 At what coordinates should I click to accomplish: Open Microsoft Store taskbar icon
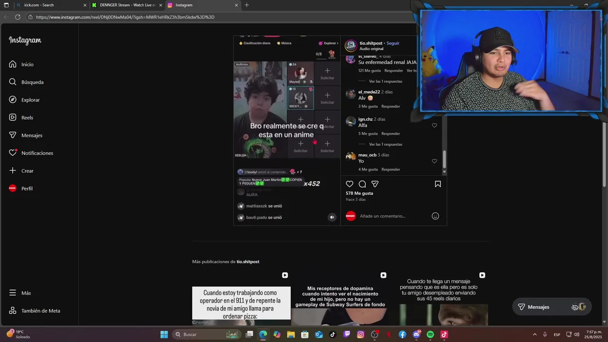[x=305, y=334]
